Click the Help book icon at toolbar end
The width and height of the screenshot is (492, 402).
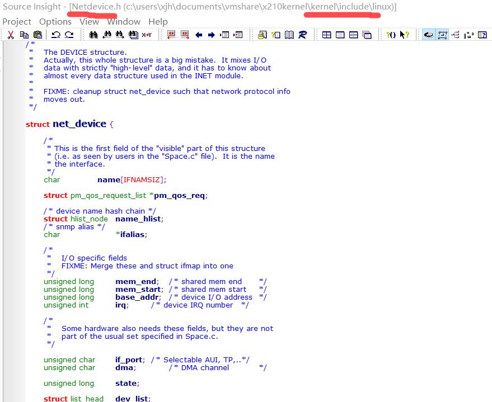482,35
